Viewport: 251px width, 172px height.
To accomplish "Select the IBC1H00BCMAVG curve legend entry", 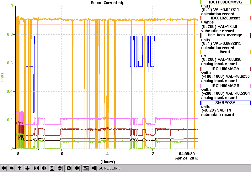I will pyautogui.click(x=225, y=2).
